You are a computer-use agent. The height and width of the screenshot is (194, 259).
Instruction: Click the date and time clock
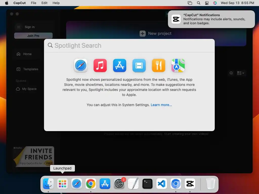tap(237, 3)
